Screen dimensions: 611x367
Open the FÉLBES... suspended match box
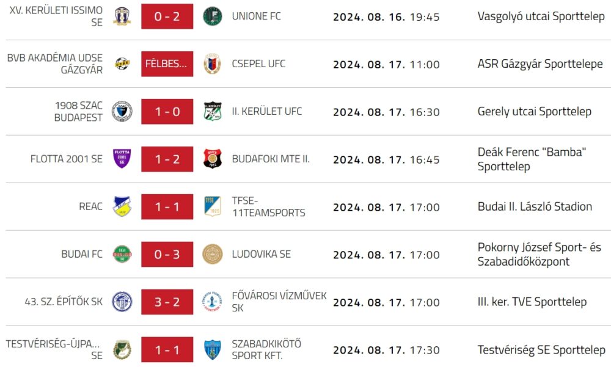(167, 64)
